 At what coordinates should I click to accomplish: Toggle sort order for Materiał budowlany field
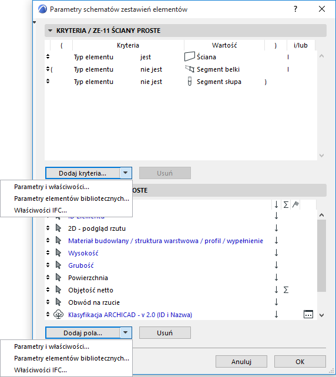coord(276,240)
